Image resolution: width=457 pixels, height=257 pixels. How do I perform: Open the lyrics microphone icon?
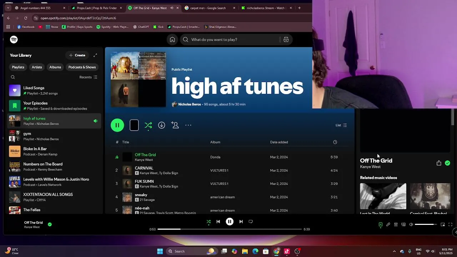388,225
